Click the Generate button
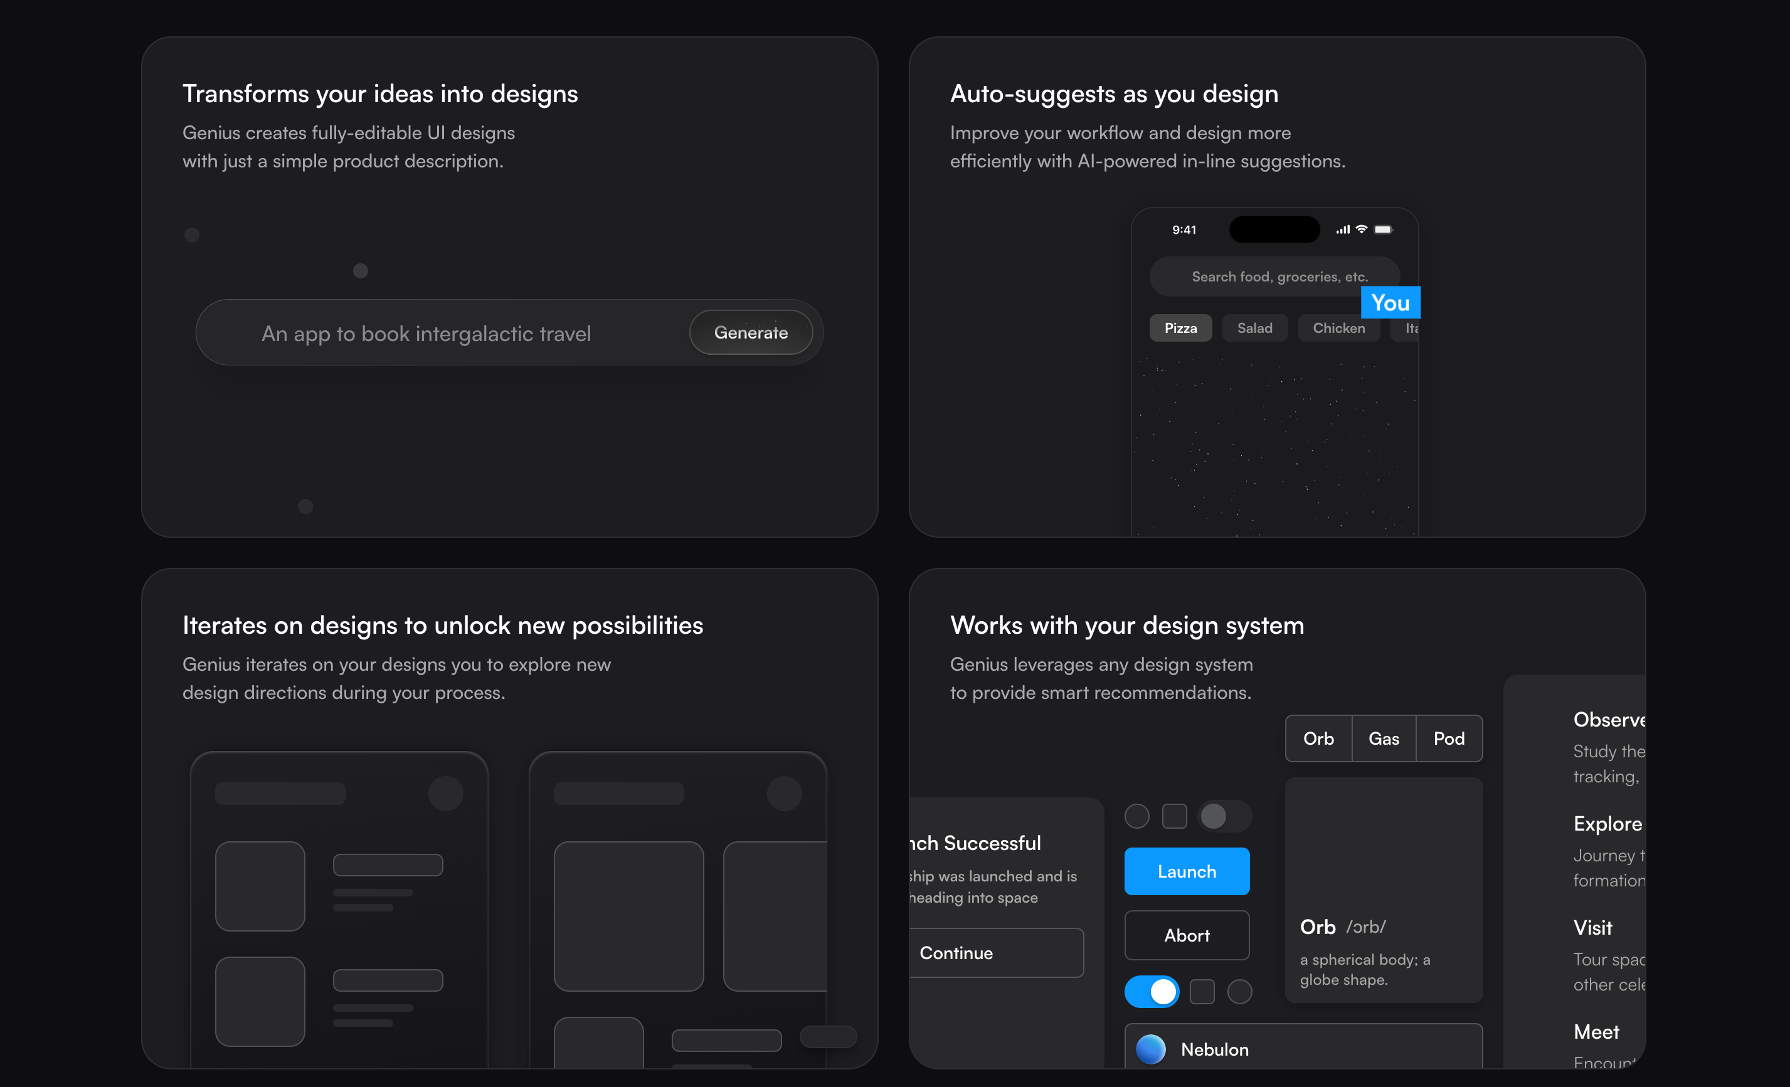Screen dimensions: 1790x1087 pyautogui.click(x=751, y=333)
